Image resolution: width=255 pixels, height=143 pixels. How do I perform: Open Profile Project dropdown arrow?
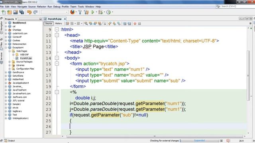coord(112,12)
